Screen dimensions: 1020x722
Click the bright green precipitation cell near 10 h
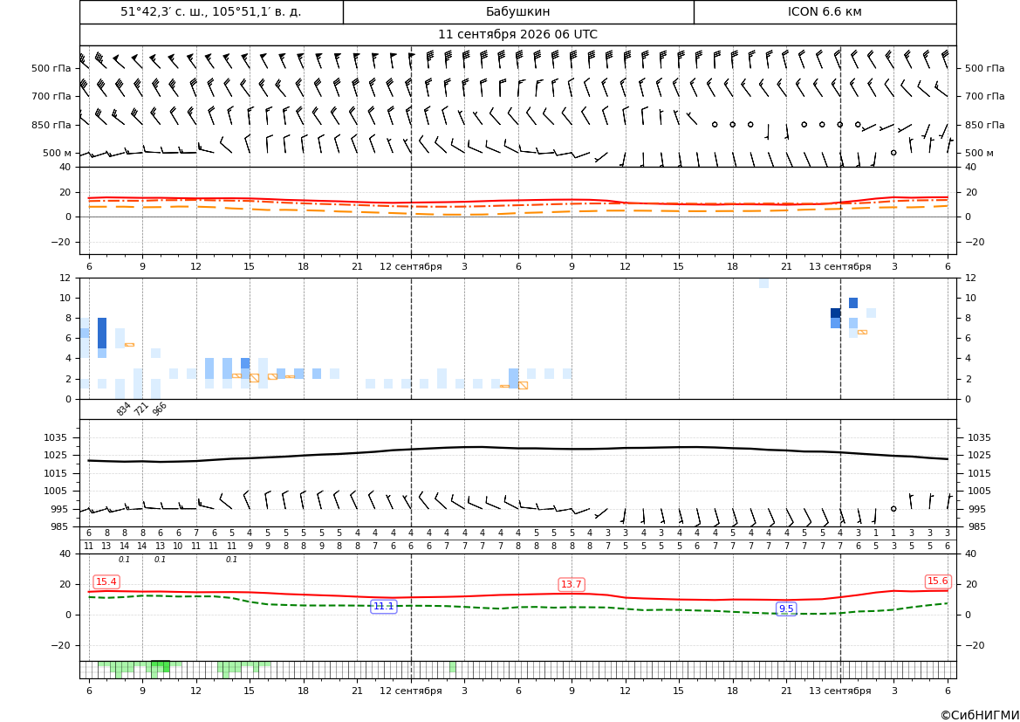point(160,666)
